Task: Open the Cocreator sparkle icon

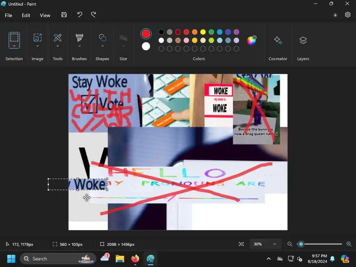Action: (x=278, y=40)
